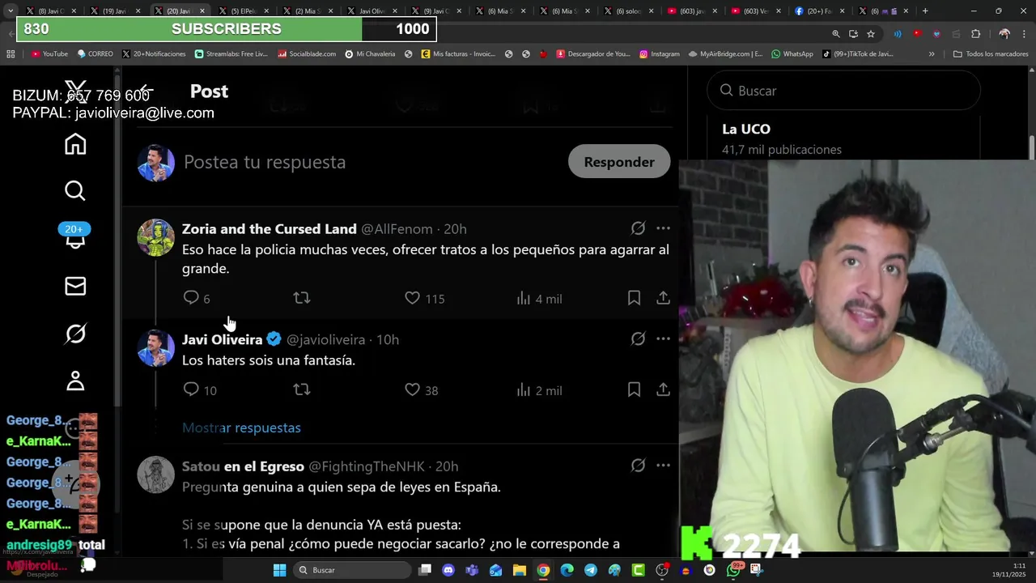Explain Satou en el Egreso's post with Grok
The height and width of the screenshot is (583, 1036).
pos(638,466)
